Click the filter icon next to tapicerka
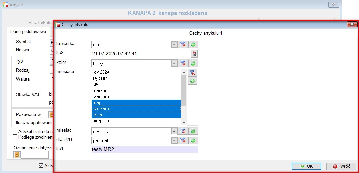359x173 pixels. [183, 44]
